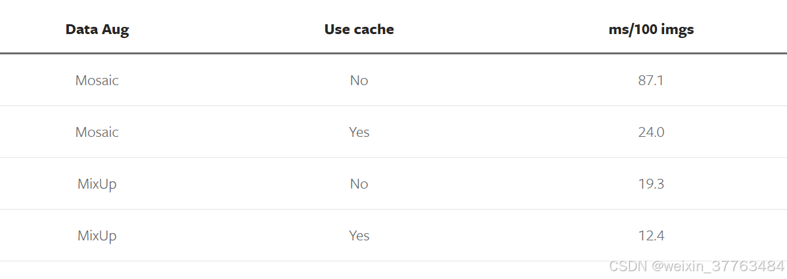Click the MixUp cell in the 12.4 row
This screenshot has width=787, height=279.
97,235
